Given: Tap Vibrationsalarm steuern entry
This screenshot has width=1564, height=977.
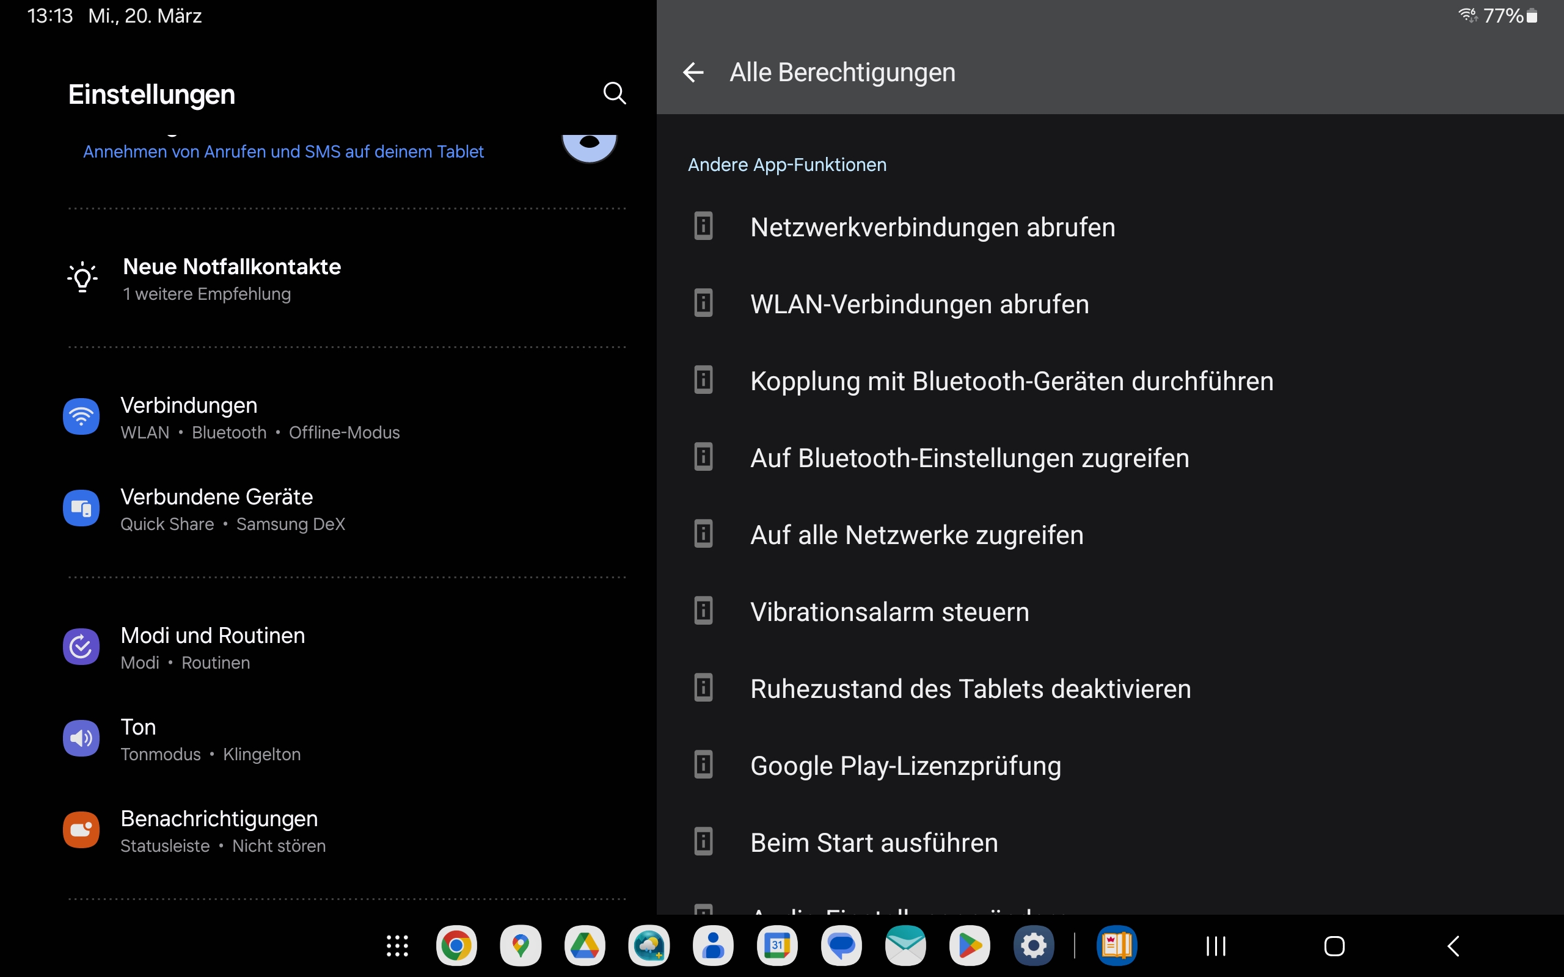Looking at the screenshot, I should 890,612.
